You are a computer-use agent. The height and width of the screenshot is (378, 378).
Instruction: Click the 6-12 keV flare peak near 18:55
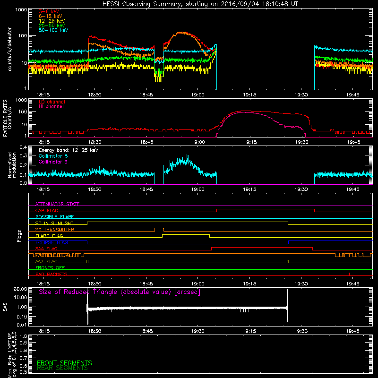(181, 33)
